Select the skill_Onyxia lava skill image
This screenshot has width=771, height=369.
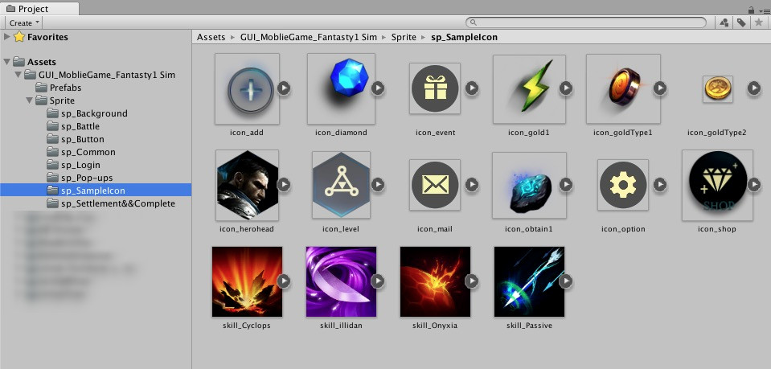point(435,281)
